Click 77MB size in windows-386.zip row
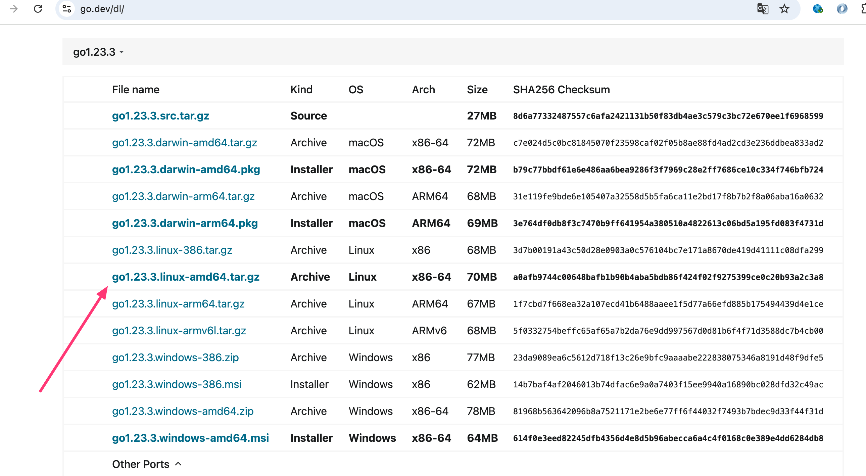This screenshot has height=476, width=866. click(481, 358)
